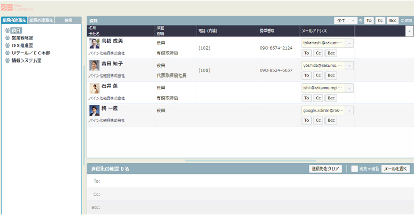Open 高橋 成美's profile photo

[94, 43]
